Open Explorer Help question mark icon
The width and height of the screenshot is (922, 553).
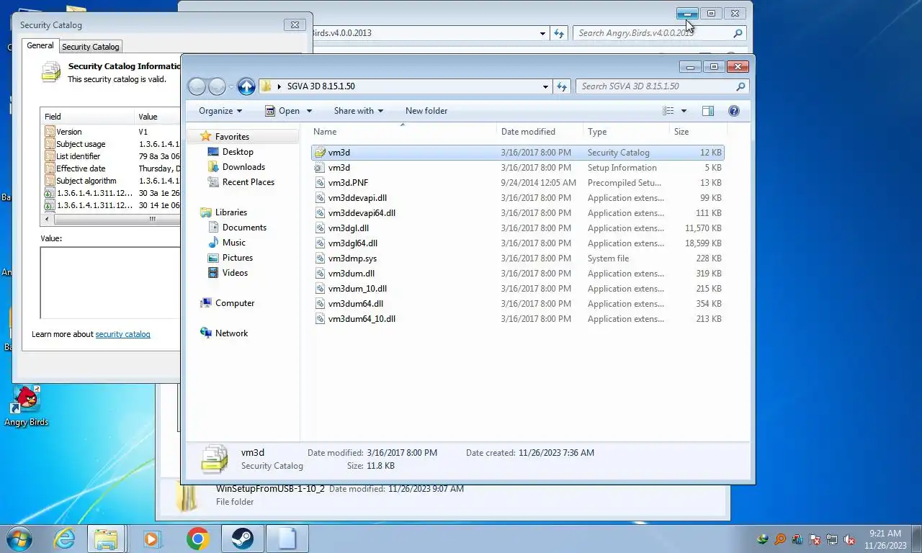pos(734,111)
